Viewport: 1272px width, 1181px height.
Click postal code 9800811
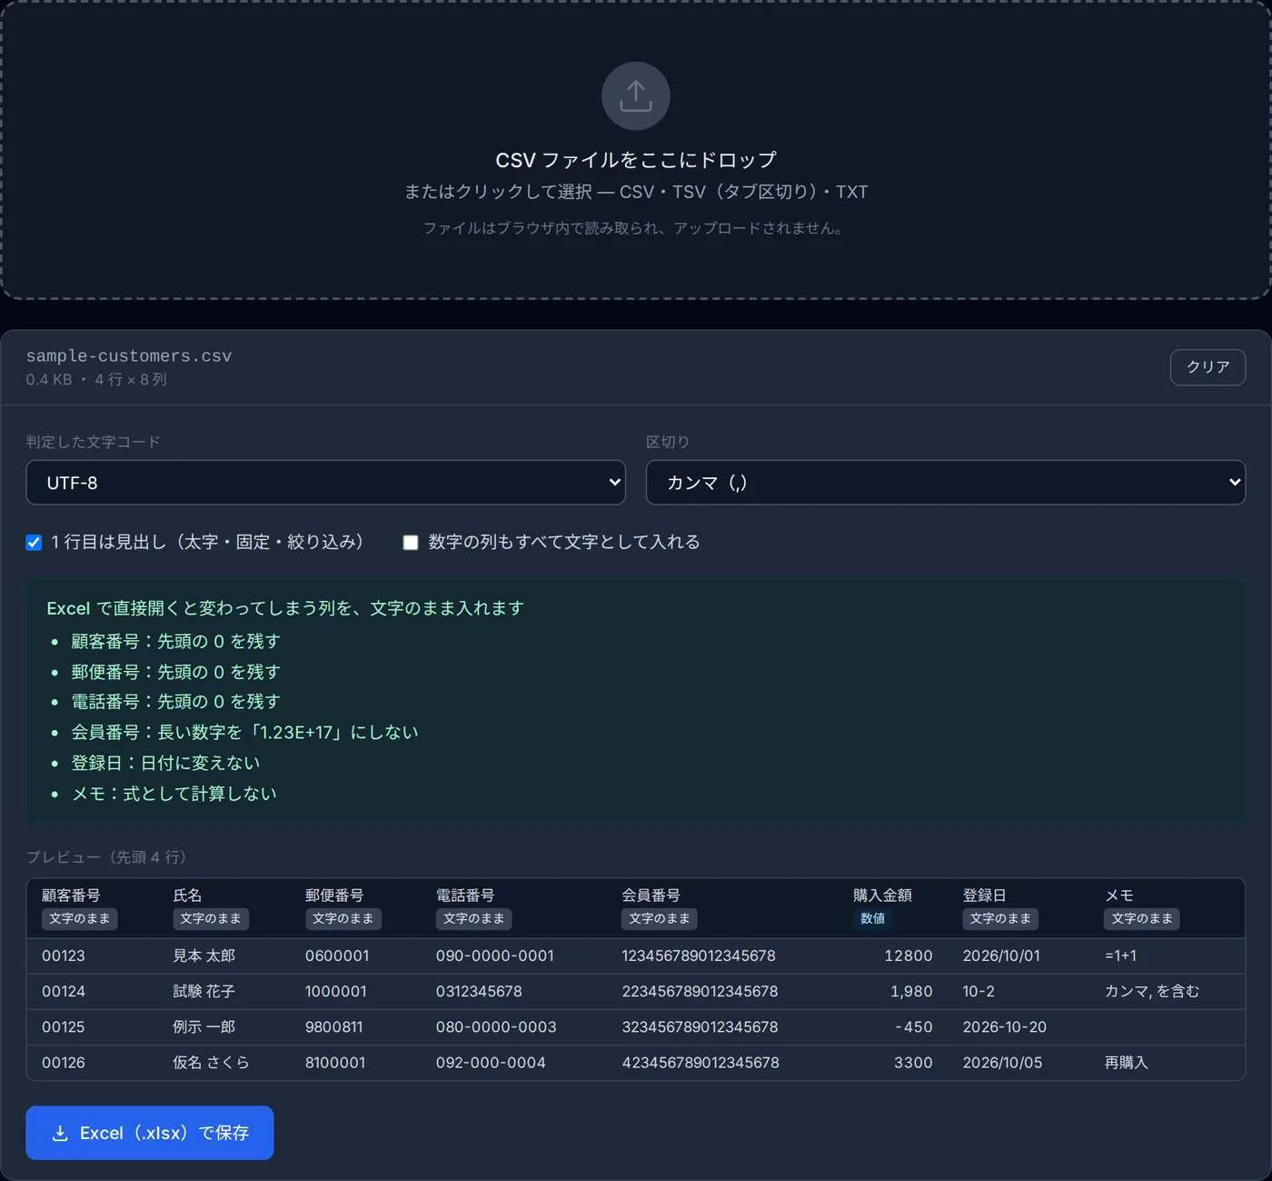[x=334, y=1026]
